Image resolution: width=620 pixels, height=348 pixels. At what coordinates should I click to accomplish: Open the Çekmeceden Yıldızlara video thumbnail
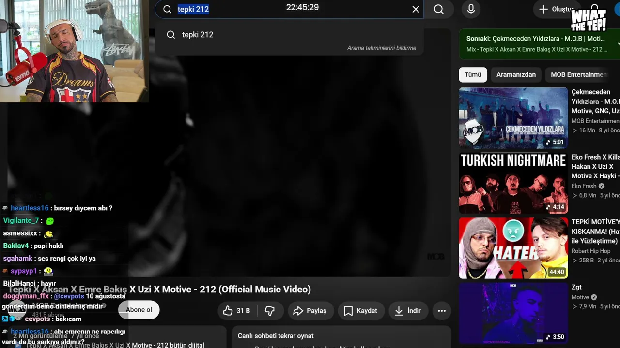pyautogui.click(x=513, y=118)
